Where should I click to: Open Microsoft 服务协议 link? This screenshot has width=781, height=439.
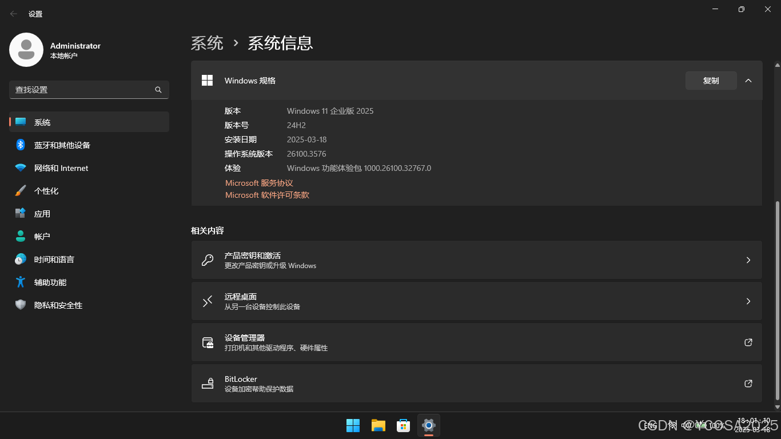[x=259, y=183]
